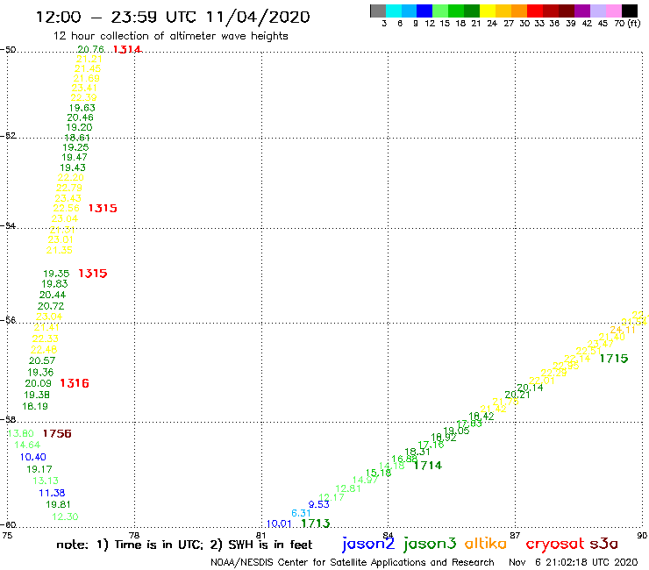Screen dimensions: 649x570
Task: Select the pink swatch near the 70 label
Action: [613, 11]
